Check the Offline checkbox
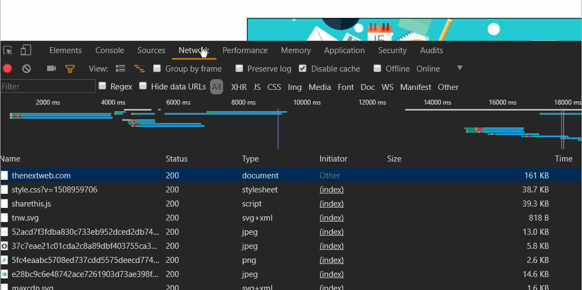 click(x=378, y=68)
